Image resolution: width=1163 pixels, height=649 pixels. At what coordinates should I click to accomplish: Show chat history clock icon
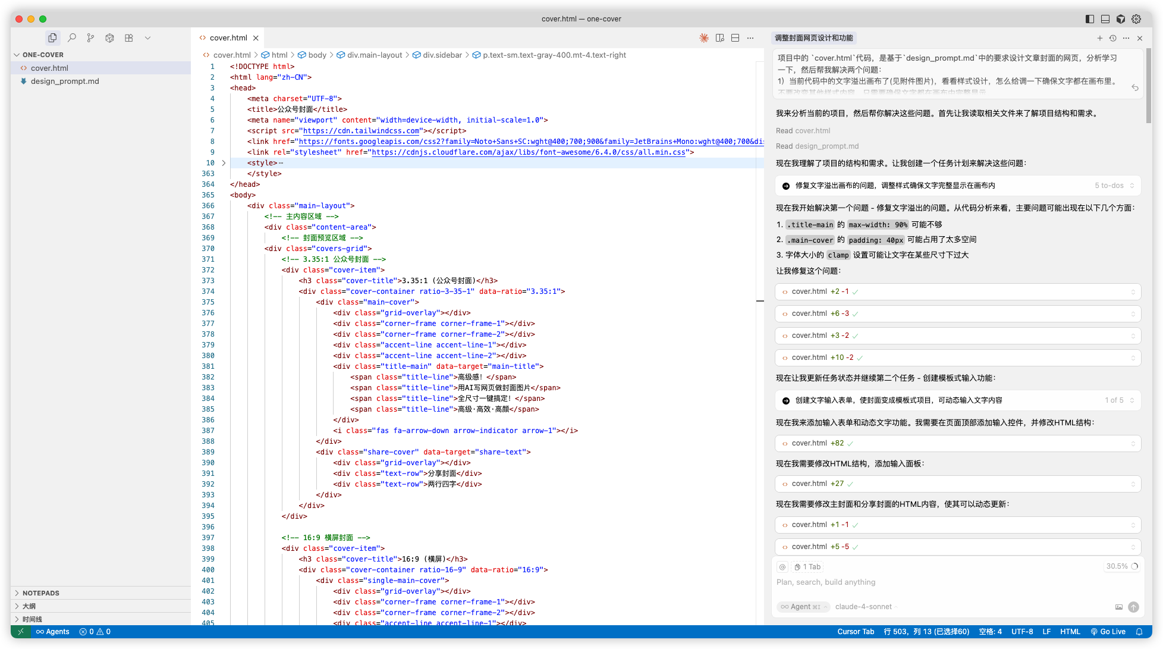pyautogui.click(x=1112, y=38)
